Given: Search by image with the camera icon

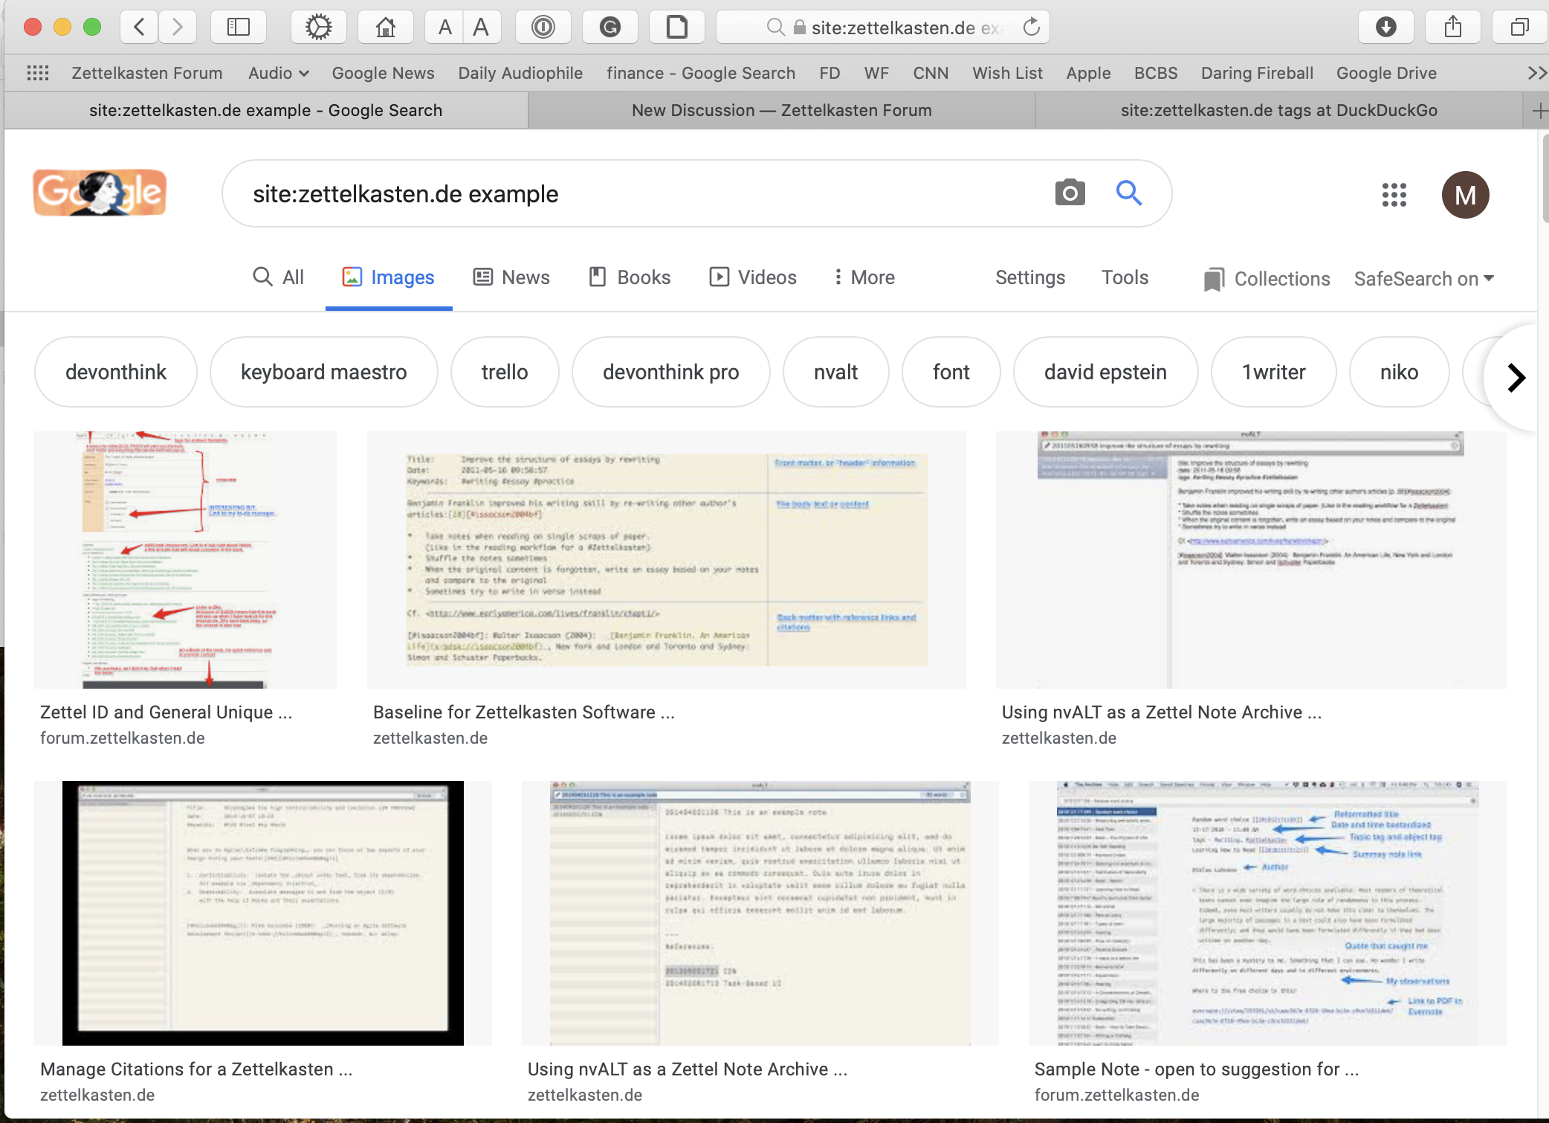Looking at the screenshot, I should tap(1070, 193).
